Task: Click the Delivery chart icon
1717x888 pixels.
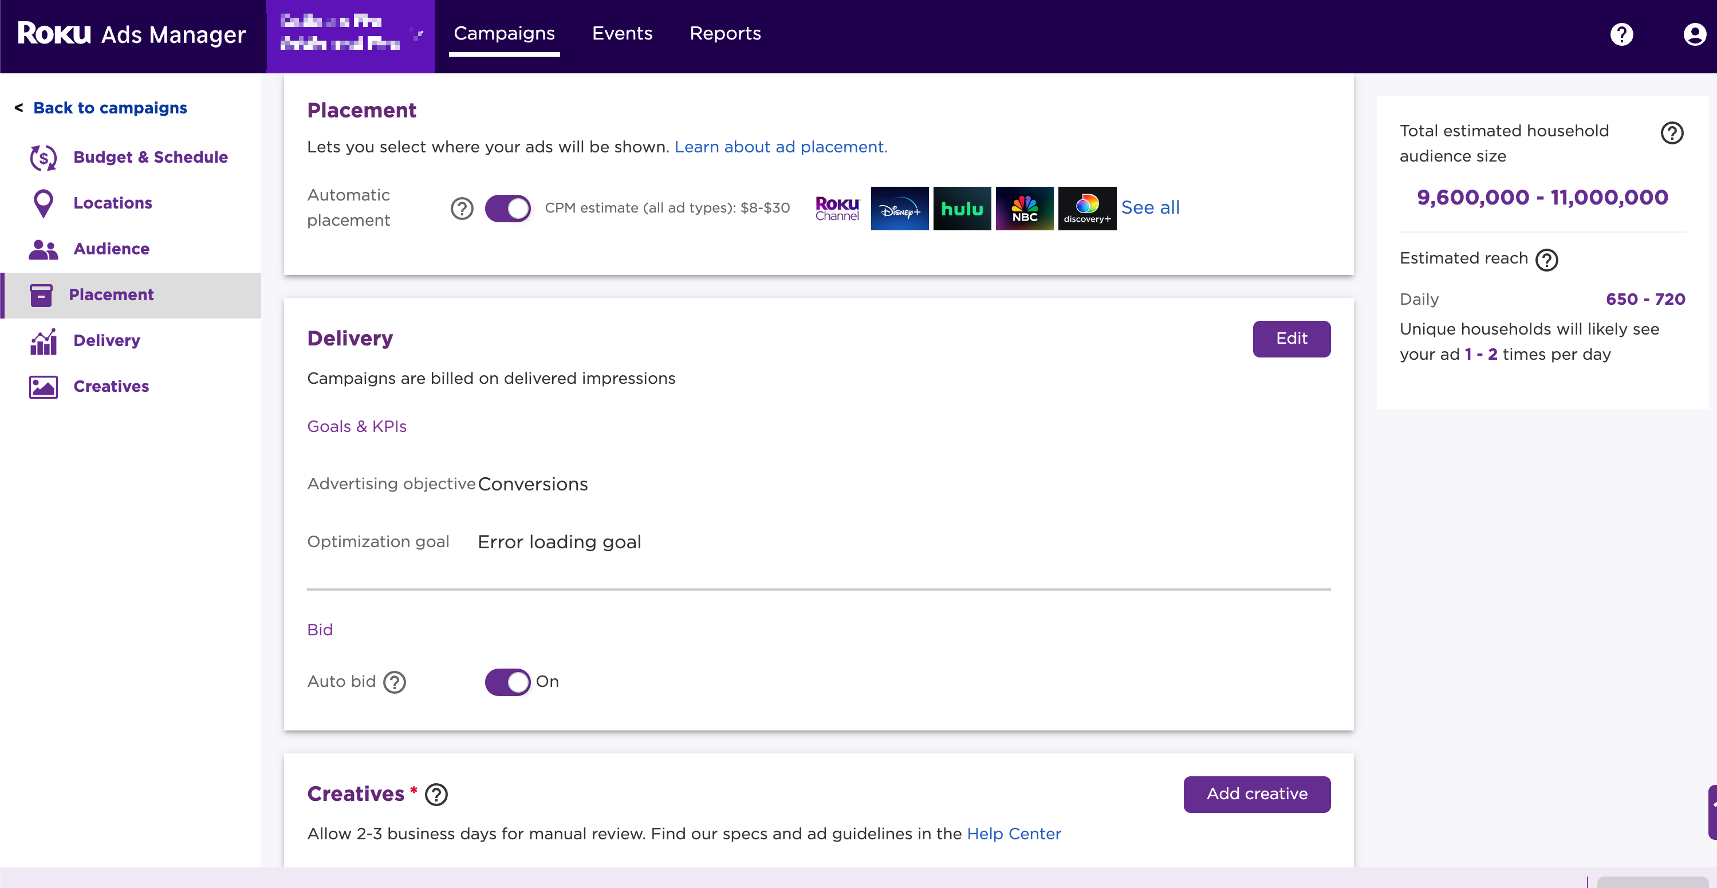Action: tap(44, 341)
